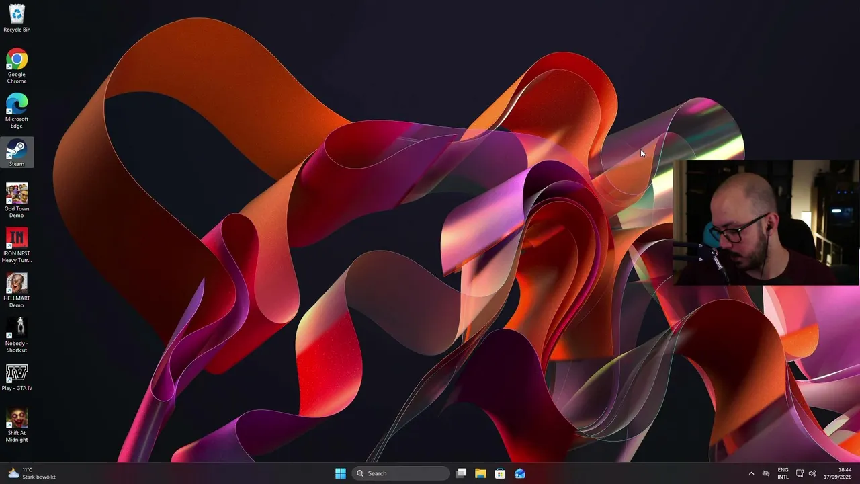860x484 pixels.
Task: Select the Google Chrome desktop shortcut
Action: (17, 66)
